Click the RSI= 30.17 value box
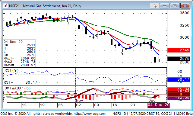193x116 pixels. pyautogui.click(x=21, y=82)
